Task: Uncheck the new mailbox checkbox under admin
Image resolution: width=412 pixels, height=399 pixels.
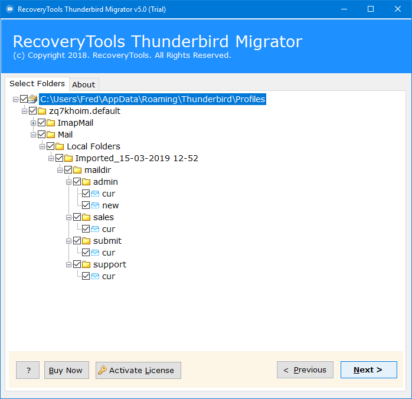Action: click(86, 205)
